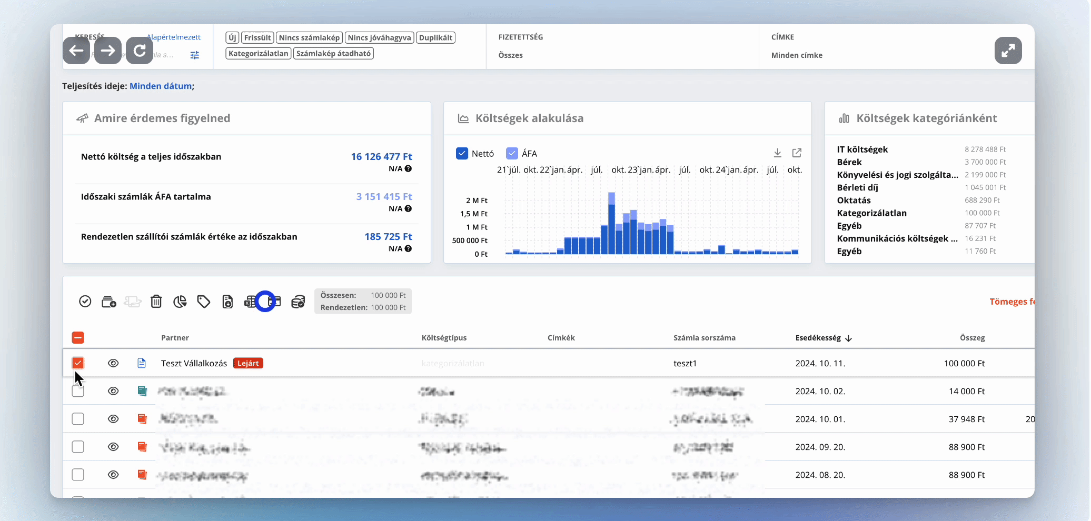Click the eye icon in the 14 000 Ft row
This screenshot has height=521, width=1091.
(x=113, y=391)
